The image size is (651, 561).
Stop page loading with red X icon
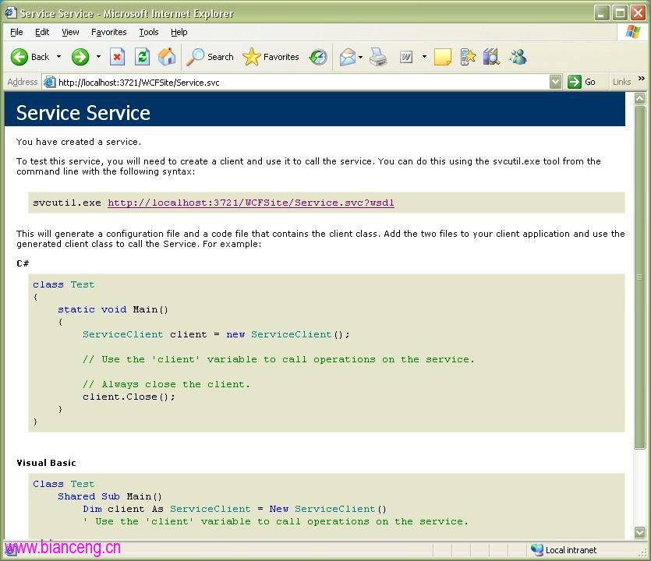[x=117, y=57]
